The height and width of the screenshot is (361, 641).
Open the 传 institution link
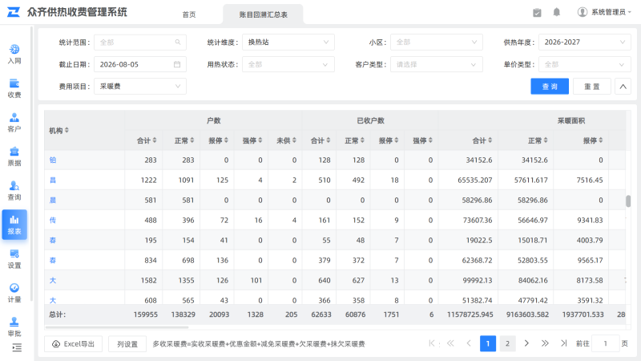[x=53, y=220]
